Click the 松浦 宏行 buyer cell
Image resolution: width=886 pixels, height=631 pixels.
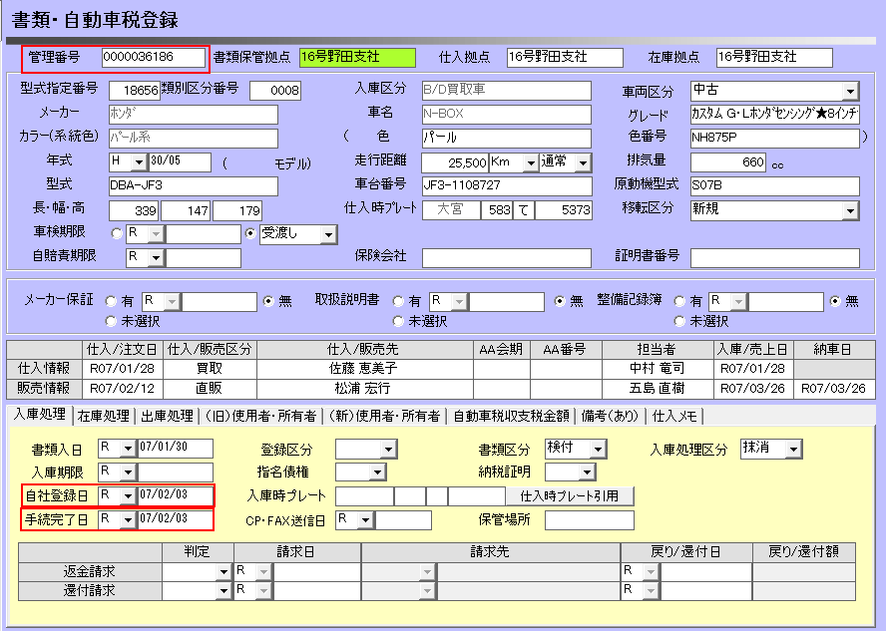click(x=365, y=389)
